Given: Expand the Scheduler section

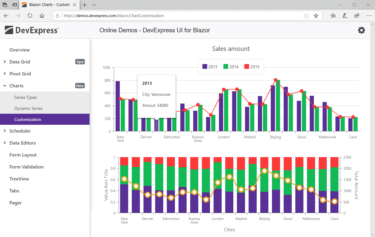Looking at the screenshot, I should point(5,131).
